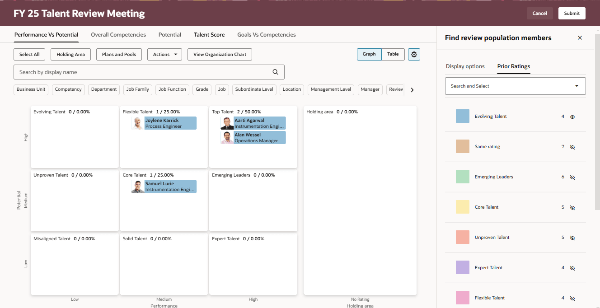Open the Display options tab
This screenshot has height=308, width=600.
pos(465,66)
